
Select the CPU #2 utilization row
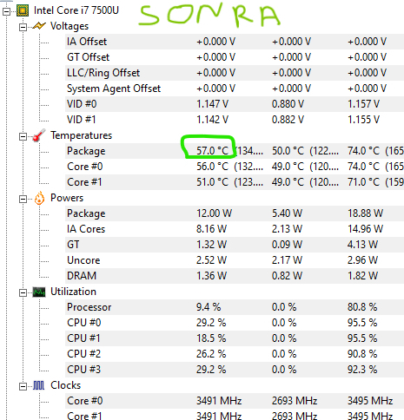tap(235, 354)
